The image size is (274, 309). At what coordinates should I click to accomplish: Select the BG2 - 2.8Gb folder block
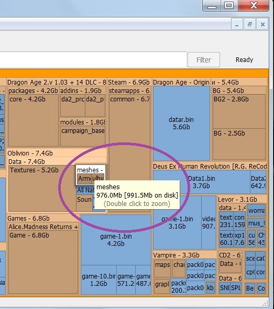pyautogui.click(x=239, y=111)
